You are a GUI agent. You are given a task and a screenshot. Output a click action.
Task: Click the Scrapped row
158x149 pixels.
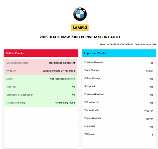pyautogui.click(x=119, y=86)
